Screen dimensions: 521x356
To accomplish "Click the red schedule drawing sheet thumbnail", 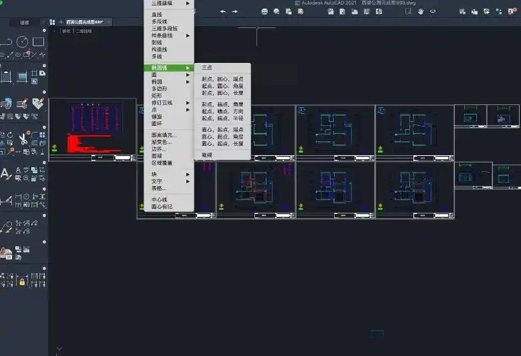I will click(x=92, y=130).
